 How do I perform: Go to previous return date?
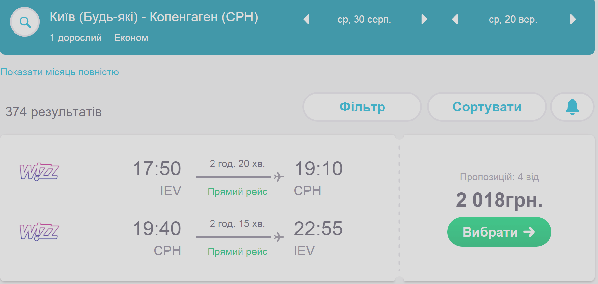(455, 19)
